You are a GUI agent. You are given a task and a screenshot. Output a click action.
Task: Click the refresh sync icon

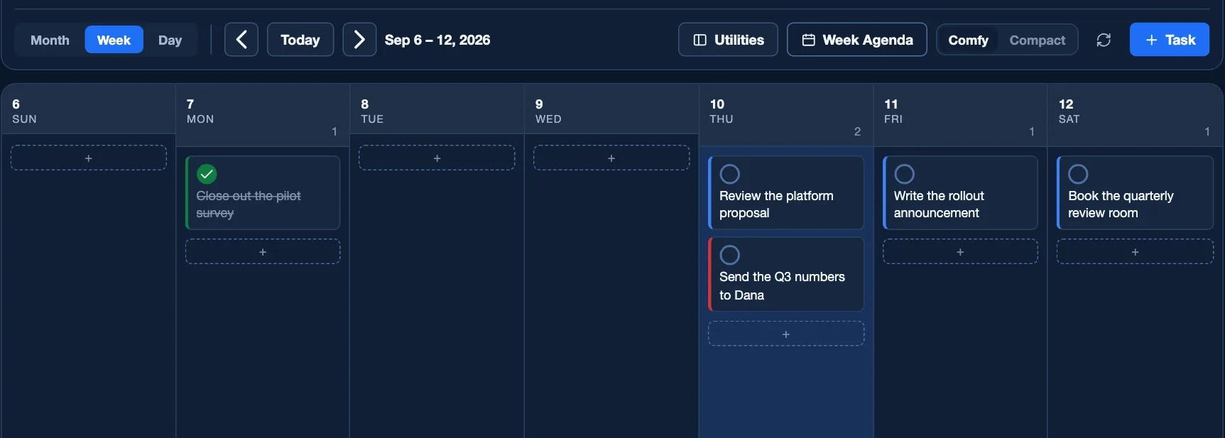1104,40
